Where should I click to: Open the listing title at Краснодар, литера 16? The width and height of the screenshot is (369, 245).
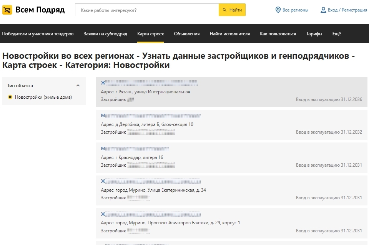click(x=135, y=148)
